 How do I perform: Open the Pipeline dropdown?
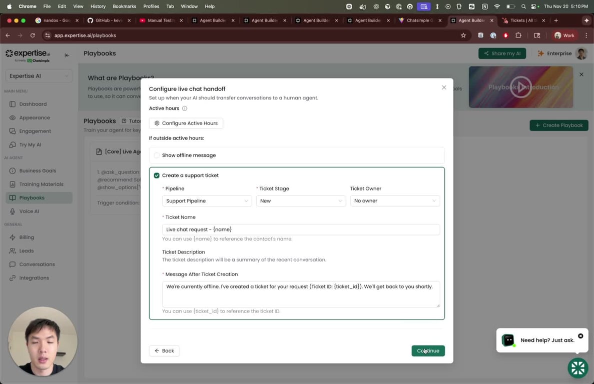pyautogui.click(x=207, y=201)
